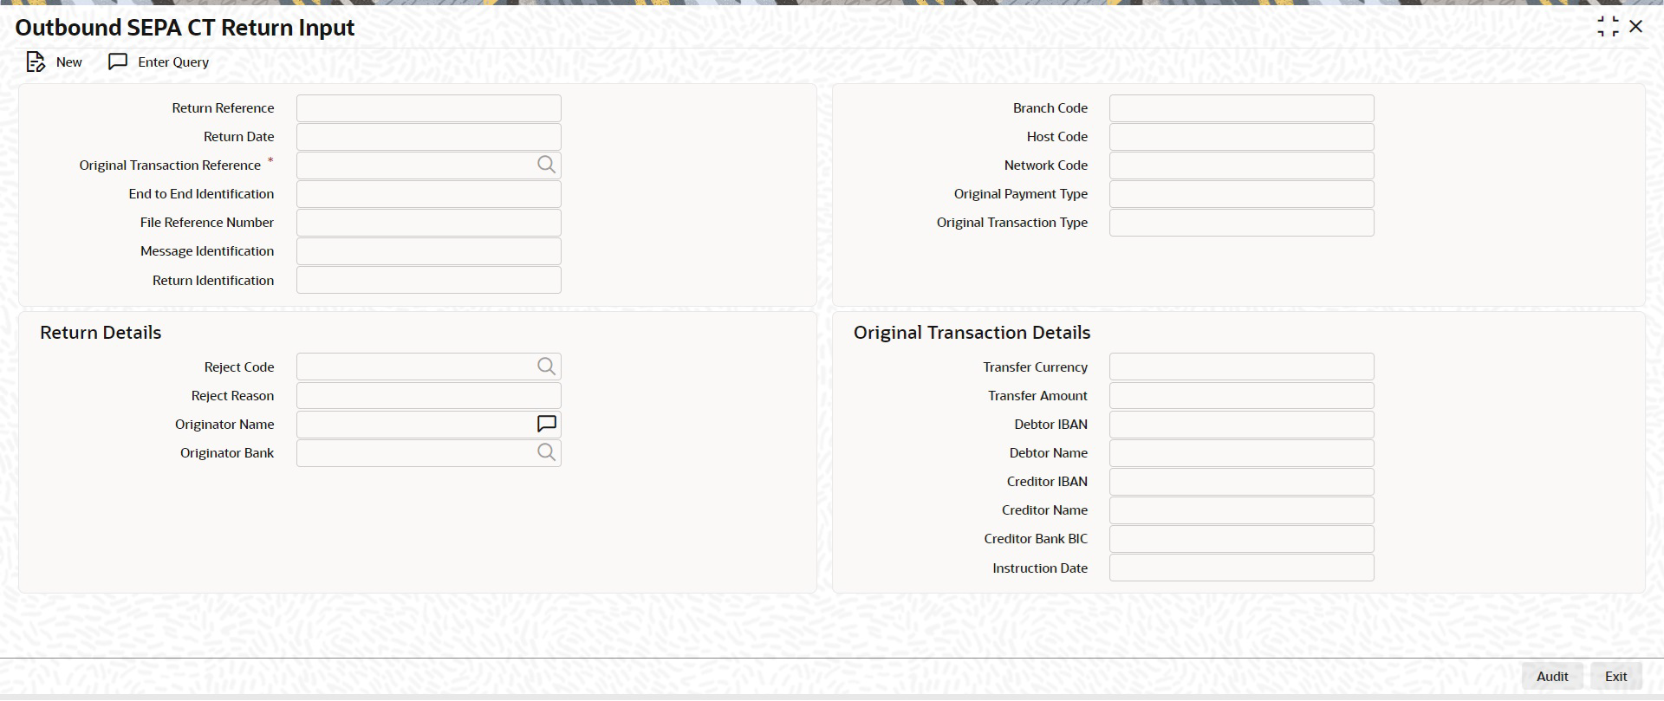The width and height of the screenshot is (1664, 701).
Task: Focus the End to End Identification field
Action: (x=429, y=194)
